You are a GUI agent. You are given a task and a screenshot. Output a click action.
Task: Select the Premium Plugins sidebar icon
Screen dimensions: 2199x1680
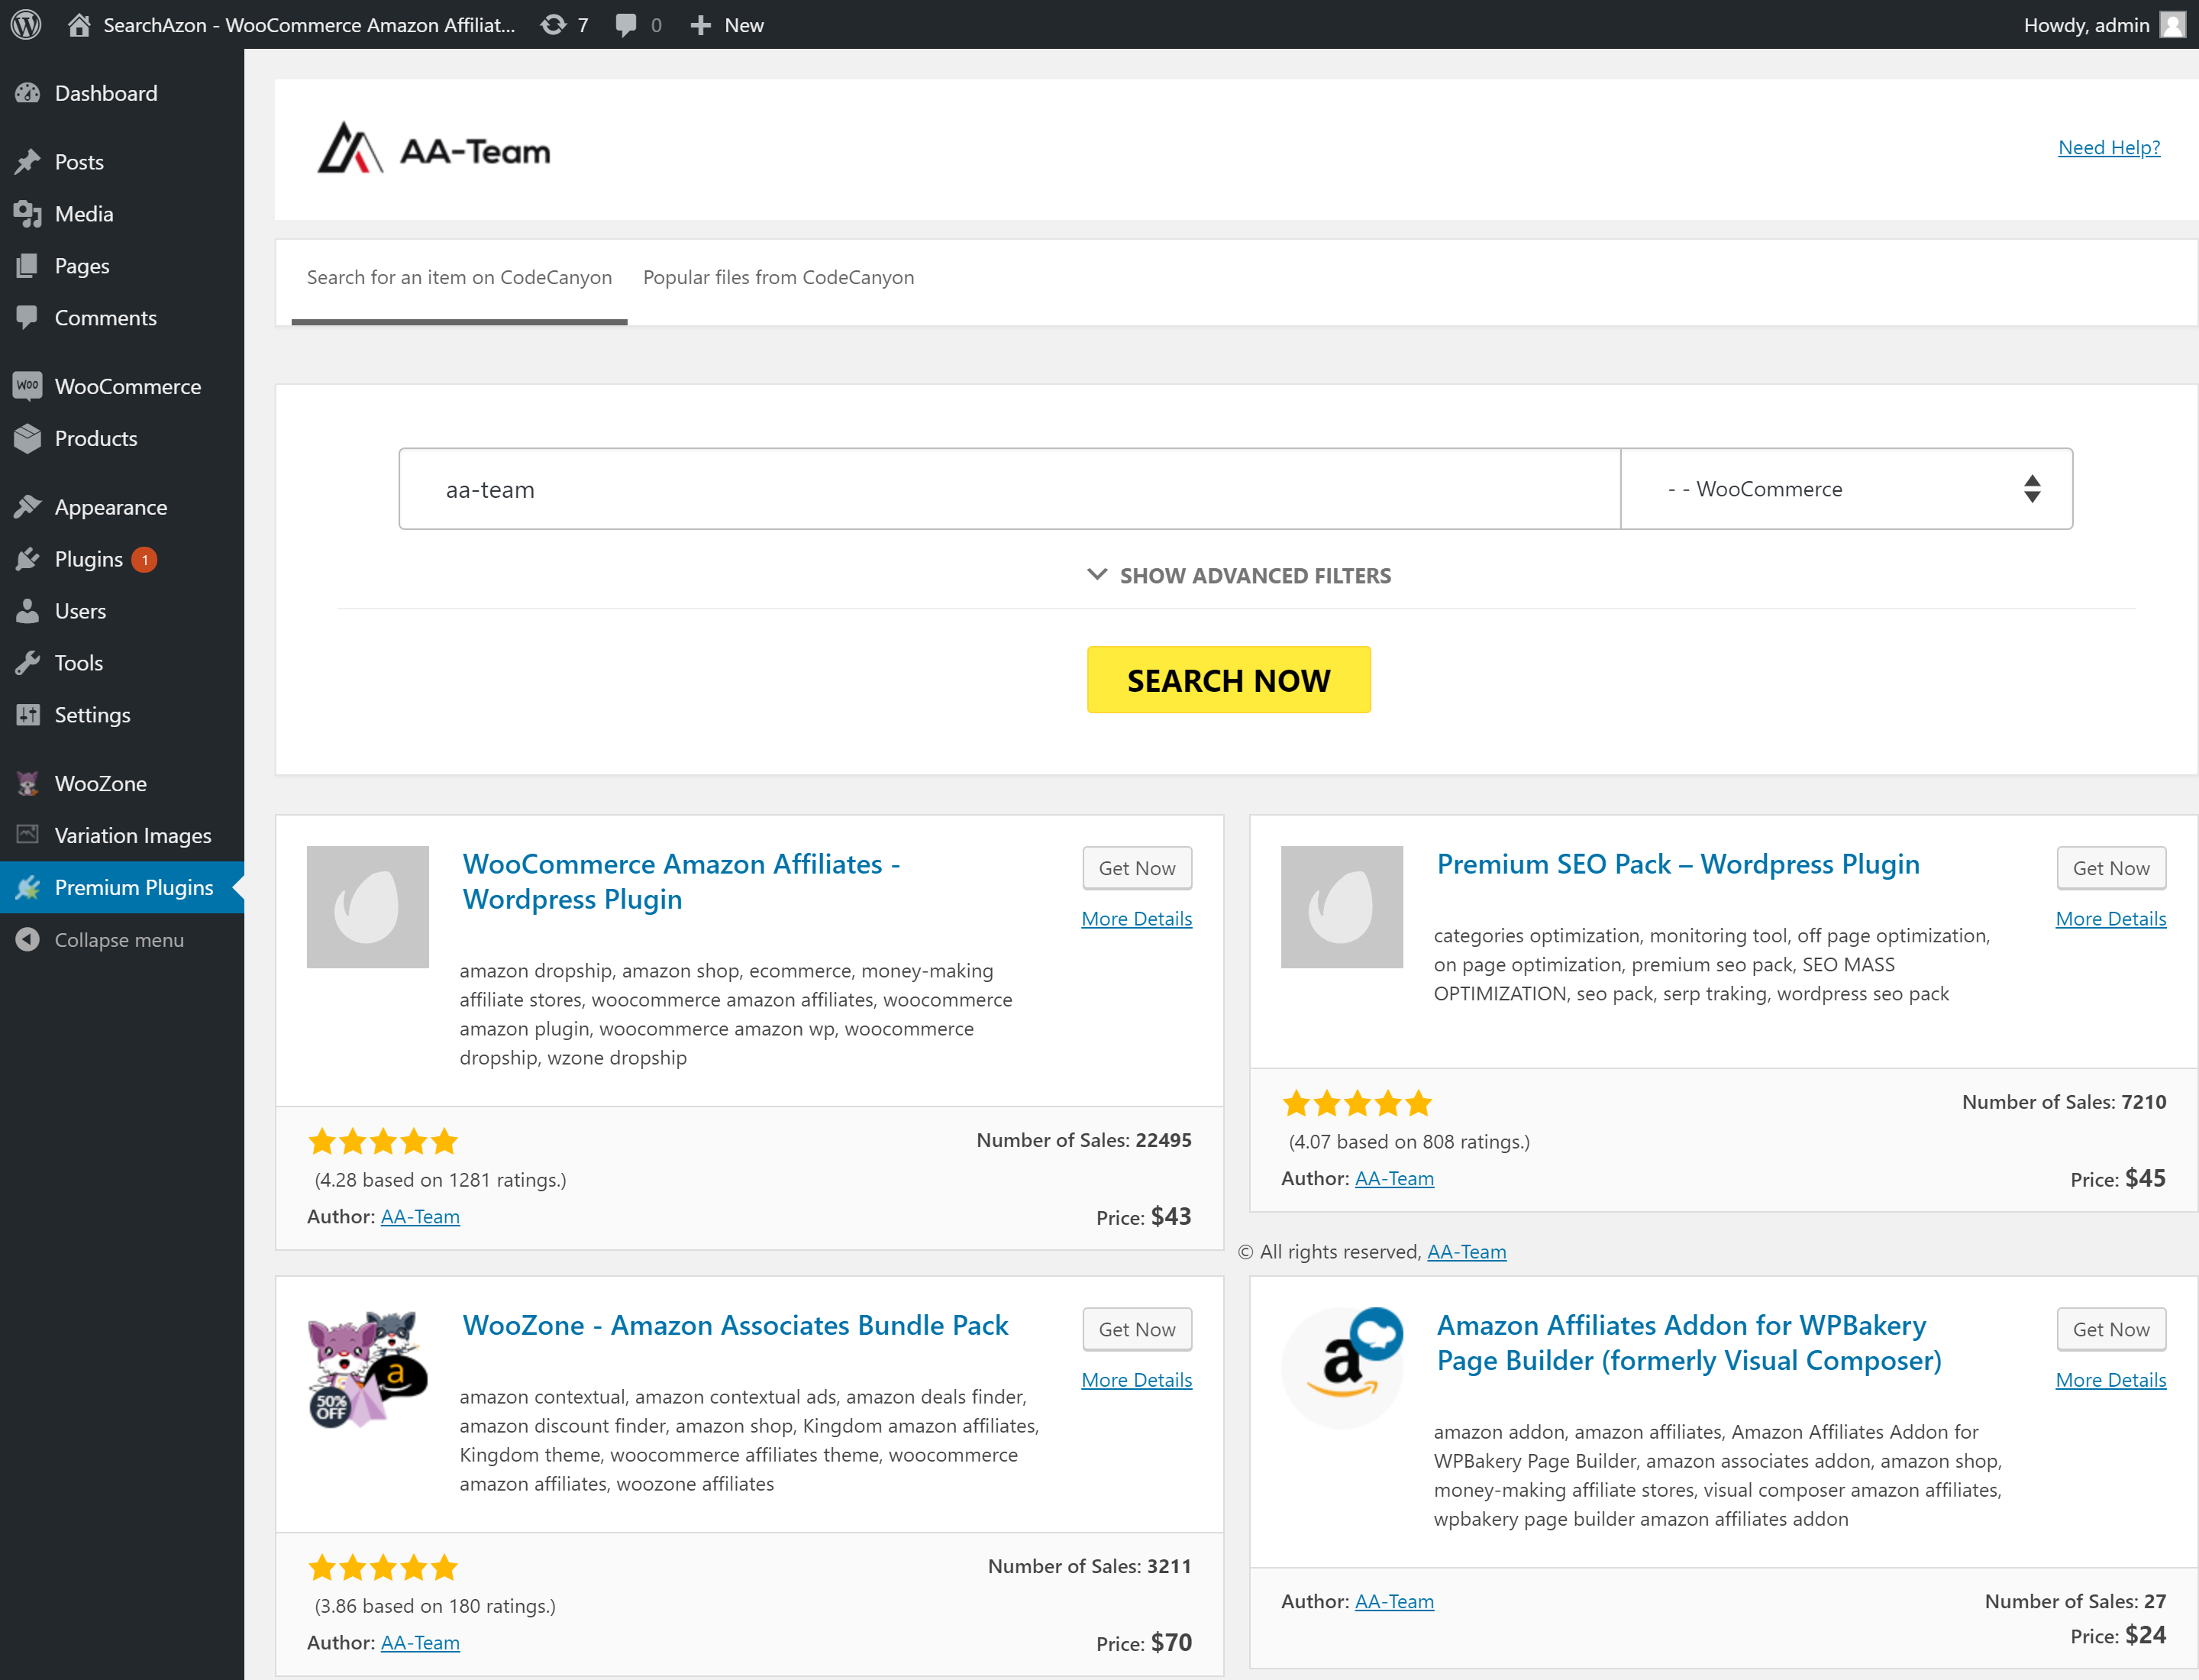(x=27, y=887)
